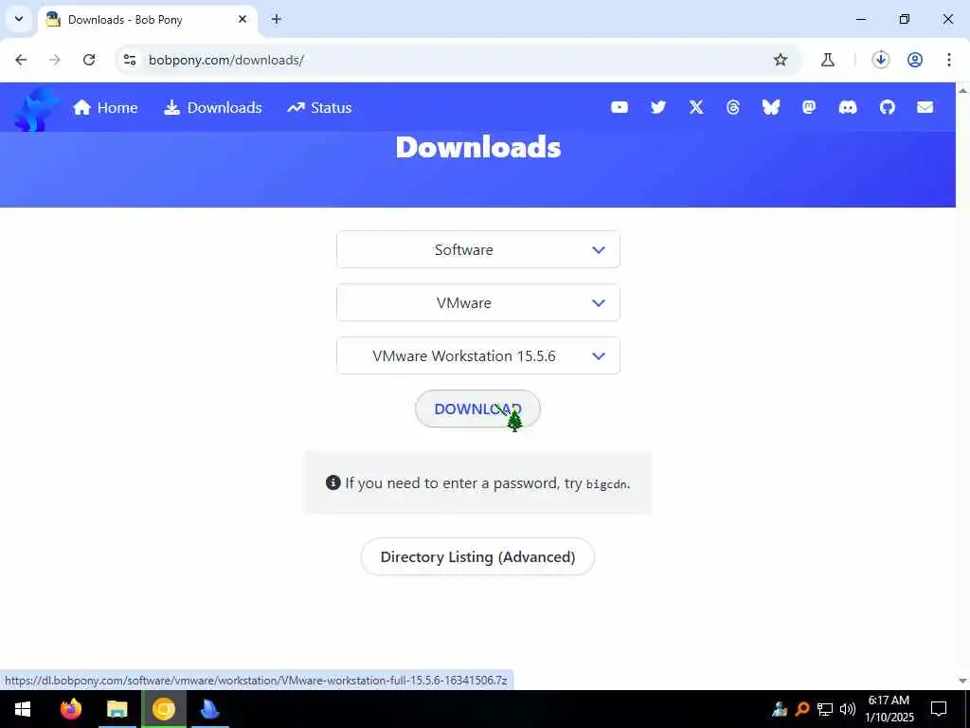Click the scrollbar down arrow
The width and height of the screenshot is (970, 728).
pos(962,681)
